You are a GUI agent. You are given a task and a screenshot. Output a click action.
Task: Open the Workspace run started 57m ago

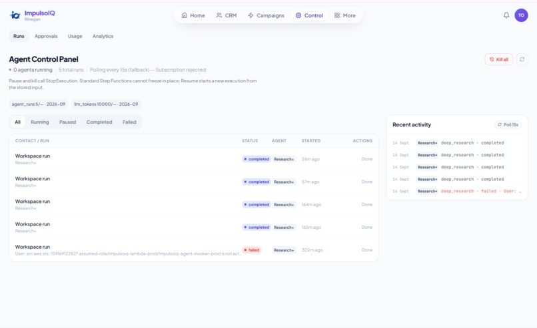tap(194, 182)
